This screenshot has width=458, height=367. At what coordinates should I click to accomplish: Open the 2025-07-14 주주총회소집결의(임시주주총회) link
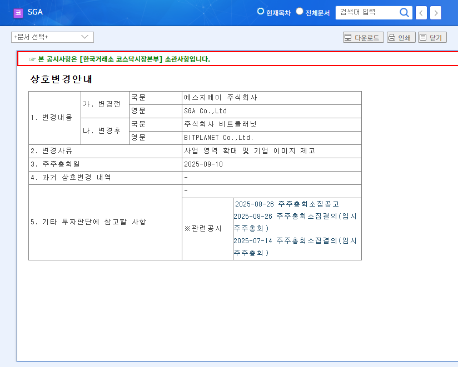tap(295, 247)
